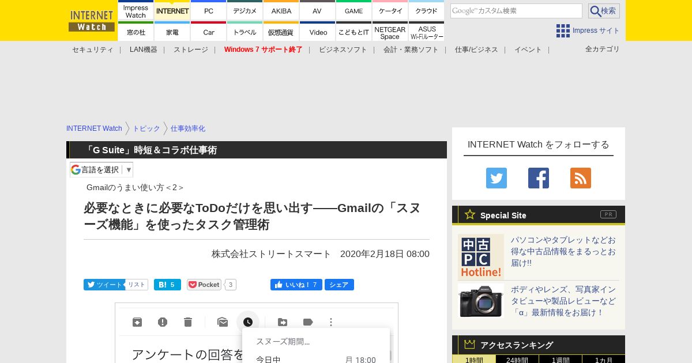Click the Sony camera thumbnail

(481, 301)
